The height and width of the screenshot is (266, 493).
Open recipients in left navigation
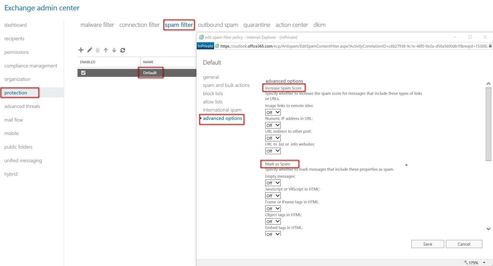point(14,38)
